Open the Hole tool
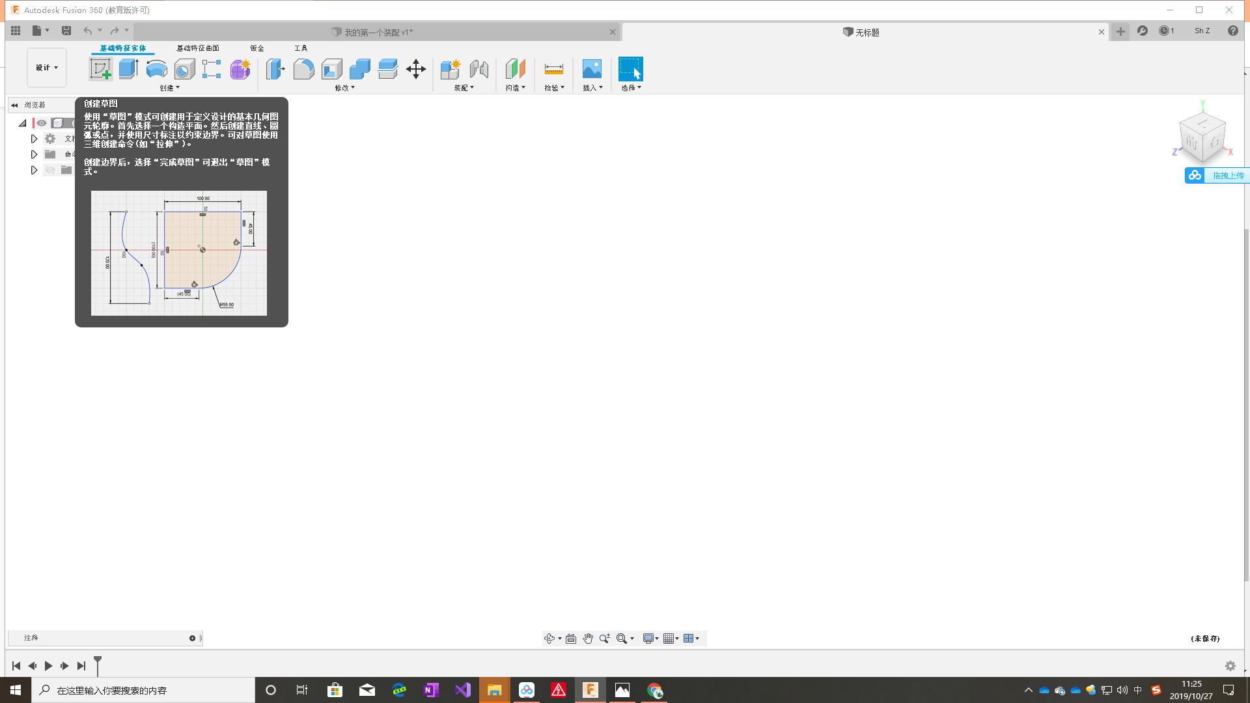Image resolution: width=1250 pixels, height=703 pixels. tap(184, 69)
